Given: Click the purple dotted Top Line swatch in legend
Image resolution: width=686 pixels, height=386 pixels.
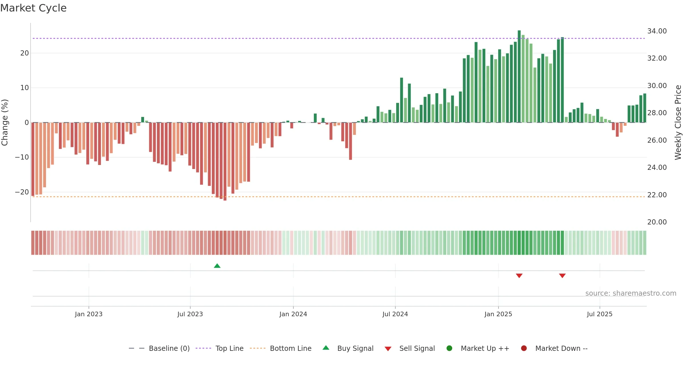Looking at the screenshot, I should (203, 348).
